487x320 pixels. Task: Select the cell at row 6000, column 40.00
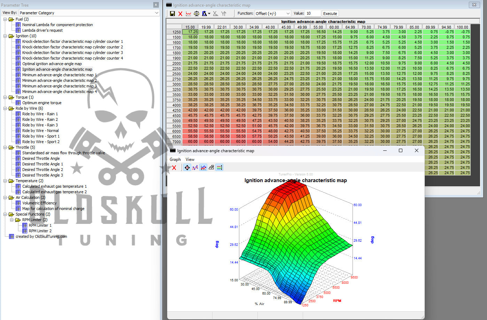pos(270,131)
